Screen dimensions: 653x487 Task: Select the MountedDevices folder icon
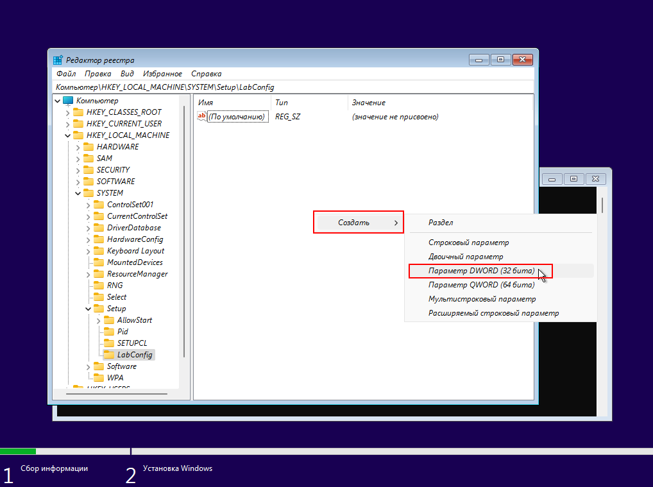pos(98,262)
